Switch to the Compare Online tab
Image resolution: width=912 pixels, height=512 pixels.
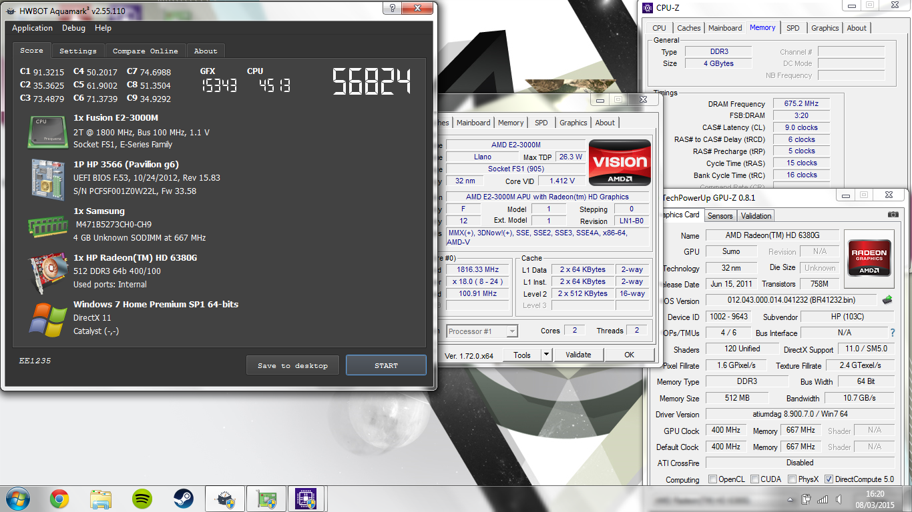(x=146, y=51)
